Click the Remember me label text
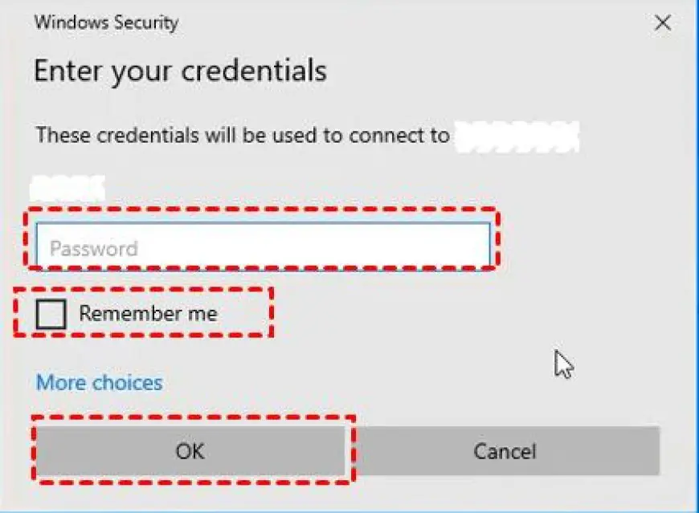699x513 pixels. 149,313
